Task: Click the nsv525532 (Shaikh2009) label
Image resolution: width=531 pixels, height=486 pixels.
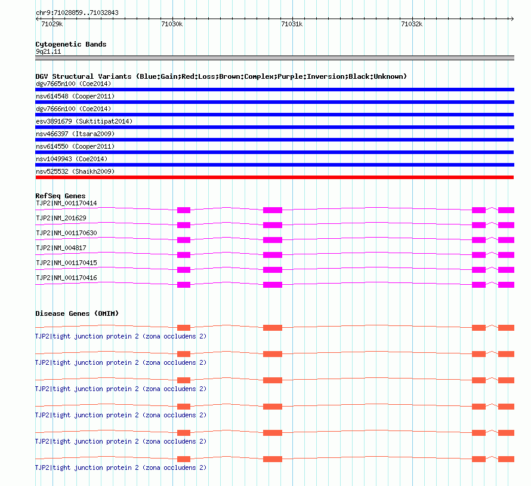Action: (x=75, y=171)
